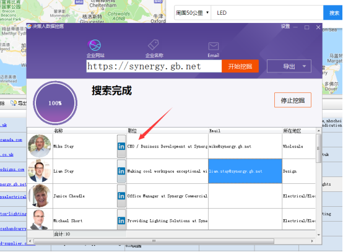Open Michael Short's LinkedIn icon

pyautogui.click(x=121, y=220)
